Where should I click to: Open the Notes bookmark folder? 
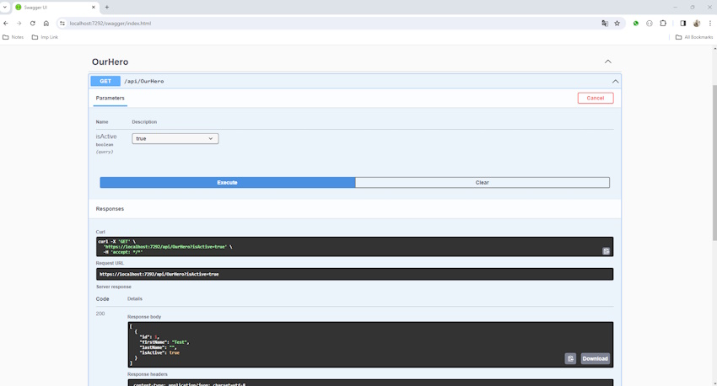[x=13, y=37]
